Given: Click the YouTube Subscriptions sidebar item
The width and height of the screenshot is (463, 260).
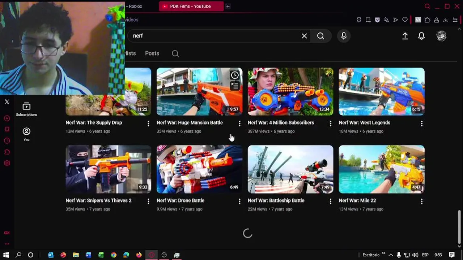Looking at the screenshot, I should coord(26,109).
